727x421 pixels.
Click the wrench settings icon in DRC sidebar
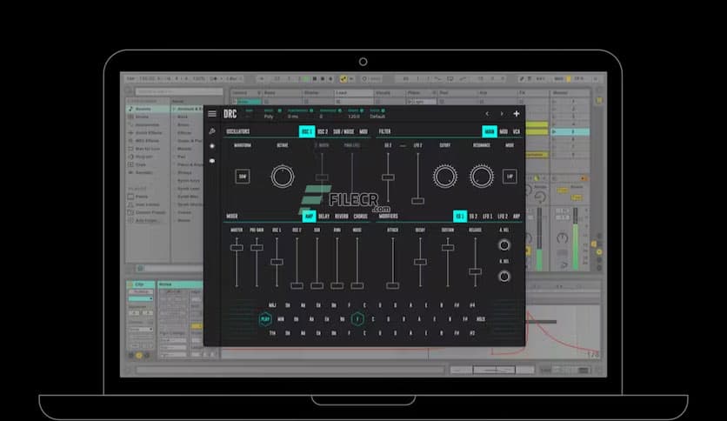(x=212, y=131)
